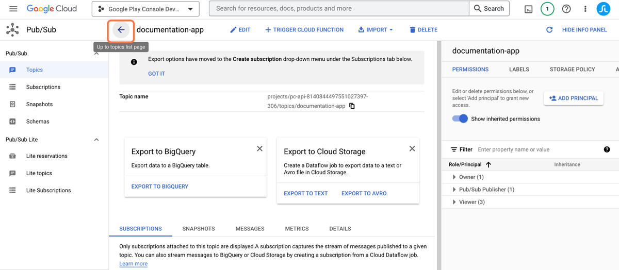Focus the permissions Filter field

point(536,149)
